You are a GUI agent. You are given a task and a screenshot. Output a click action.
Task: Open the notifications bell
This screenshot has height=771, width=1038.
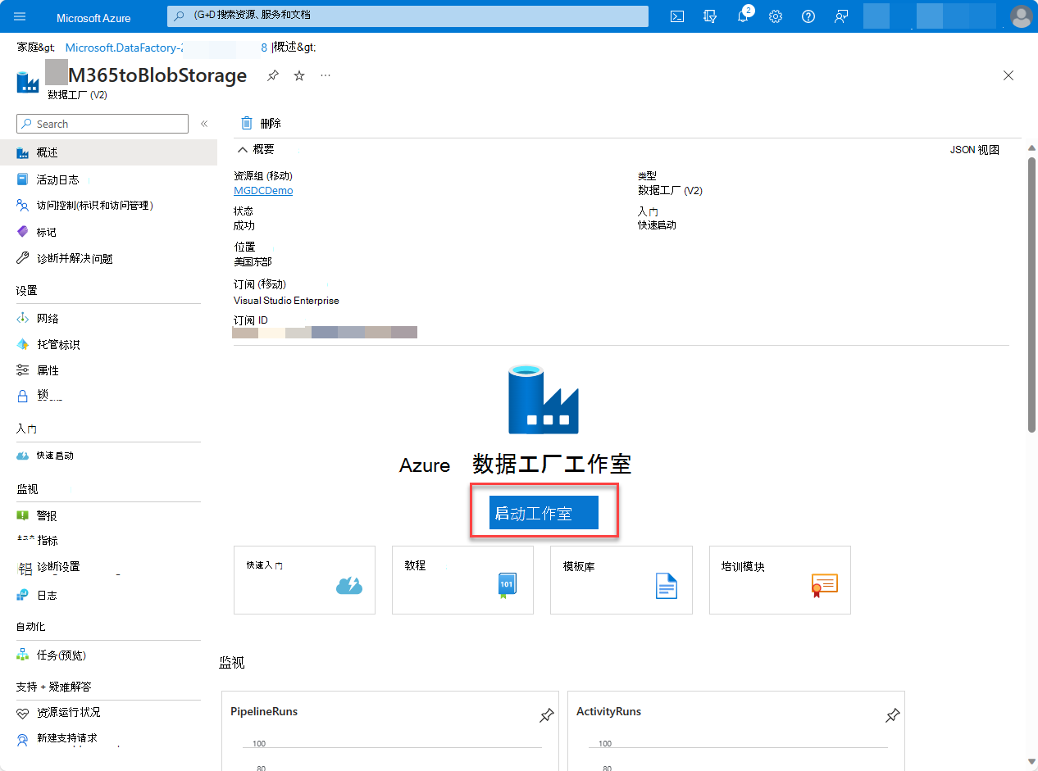point(743,16)
